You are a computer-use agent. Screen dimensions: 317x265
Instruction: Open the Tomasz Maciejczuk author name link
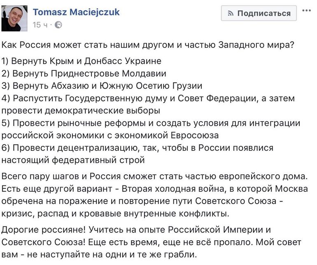pos(76,12)
